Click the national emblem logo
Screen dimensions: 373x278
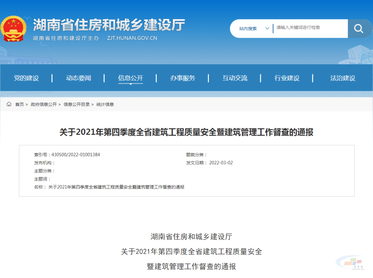[14, 27]
